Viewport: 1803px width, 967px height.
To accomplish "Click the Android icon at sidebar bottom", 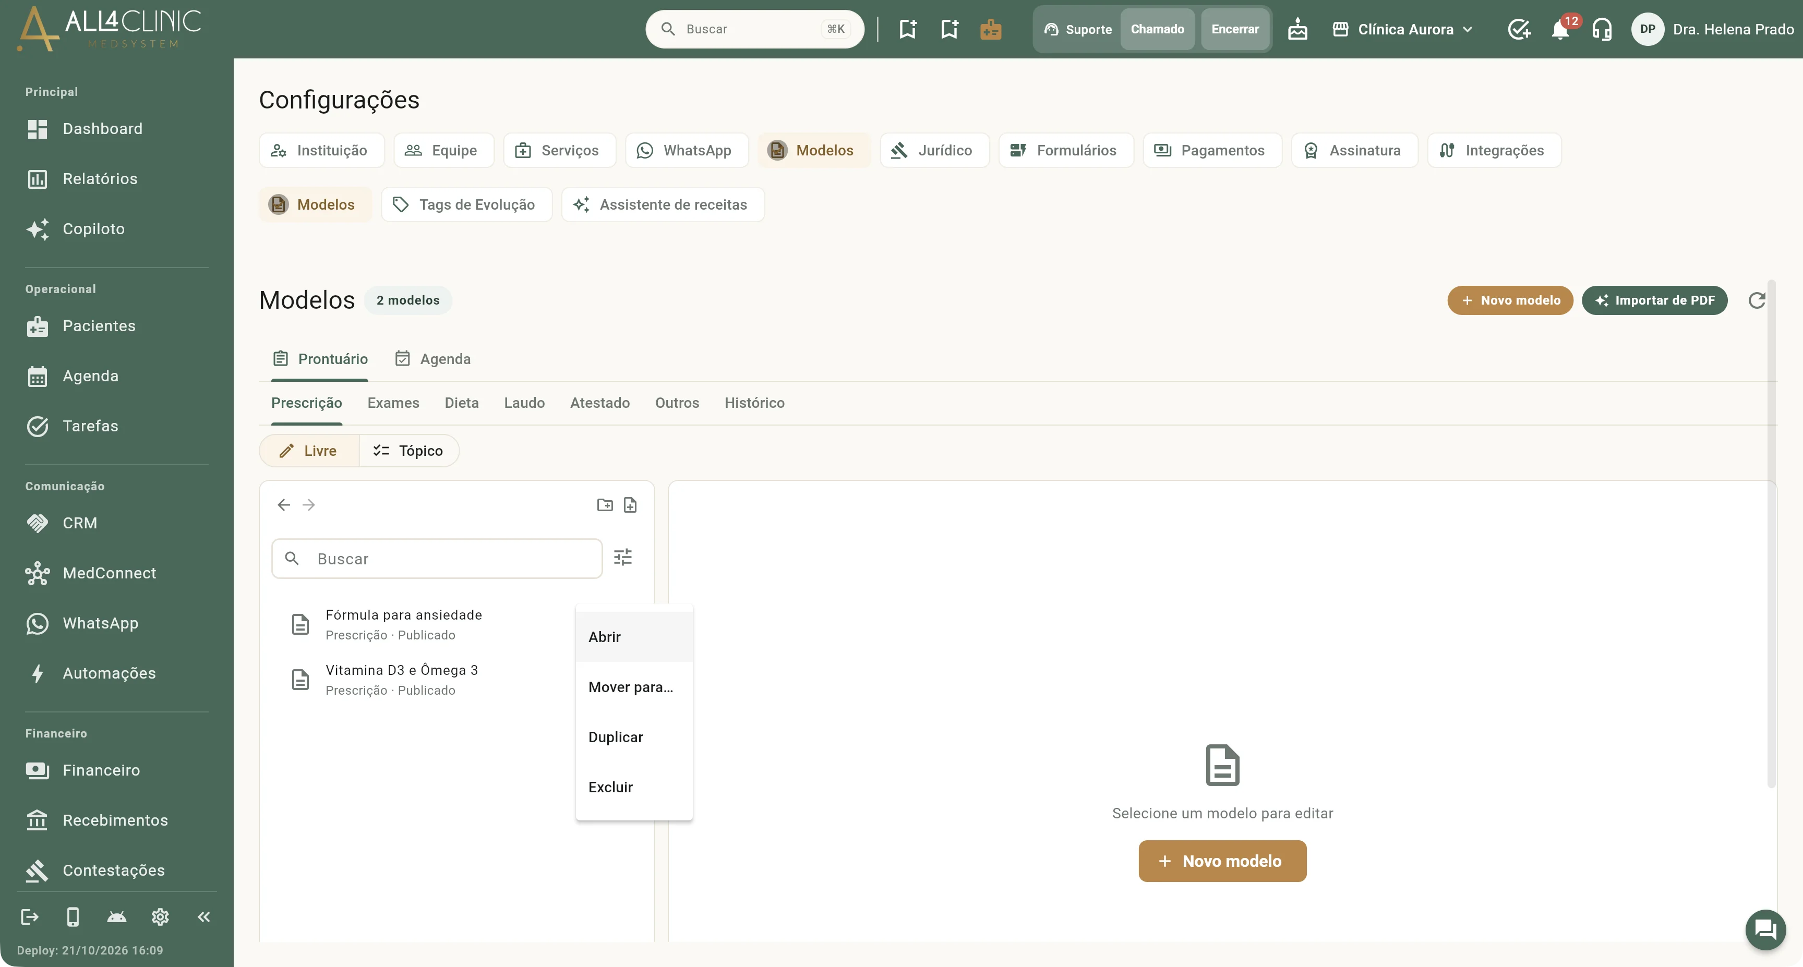I will (x=117, y=916).
